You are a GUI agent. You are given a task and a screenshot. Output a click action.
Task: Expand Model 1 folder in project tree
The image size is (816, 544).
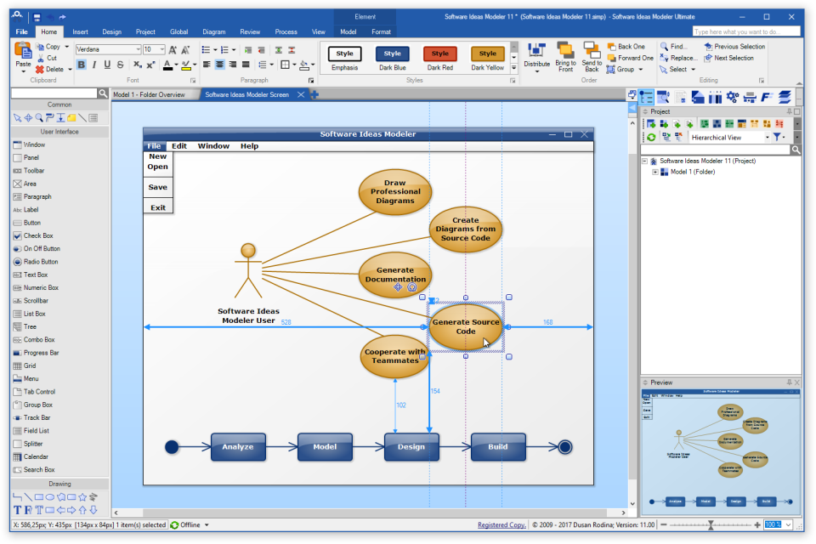coord(654,172)
